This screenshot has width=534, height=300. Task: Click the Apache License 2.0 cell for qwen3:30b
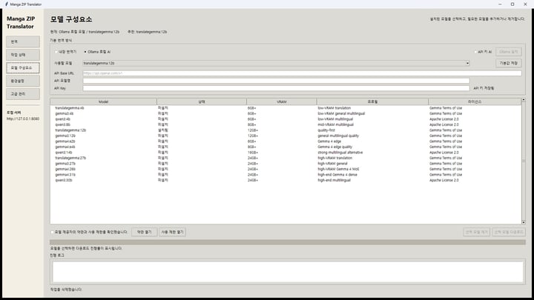[x=444, y=180]
